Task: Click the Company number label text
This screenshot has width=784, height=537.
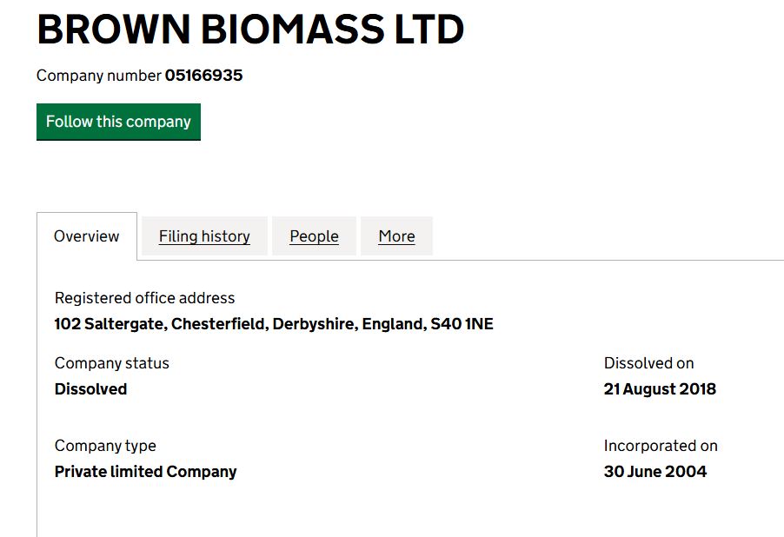Action: coord(99,76)
